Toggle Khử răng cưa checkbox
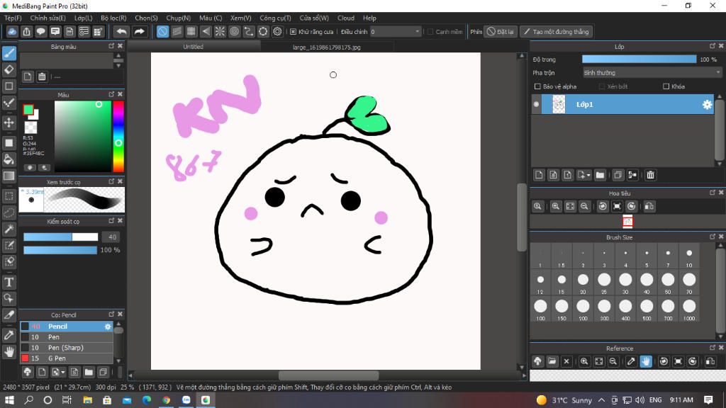This screenshot has width=726, height=408. click(293, 31)
